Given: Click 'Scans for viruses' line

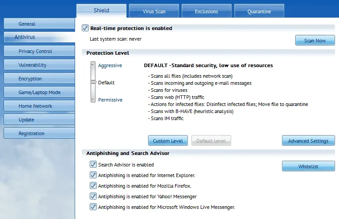Looking at the screenshot, I should pos(168,90).
